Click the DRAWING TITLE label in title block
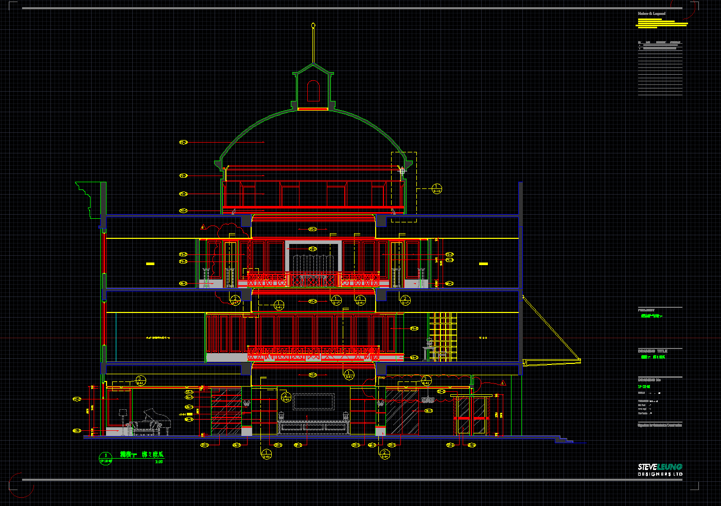This screenshot has height=506, width=721. 652,351
